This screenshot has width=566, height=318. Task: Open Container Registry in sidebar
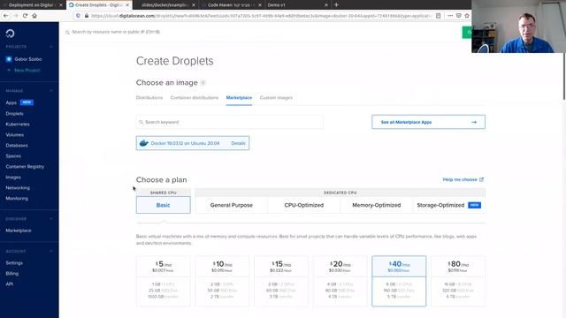click(25, 167)
